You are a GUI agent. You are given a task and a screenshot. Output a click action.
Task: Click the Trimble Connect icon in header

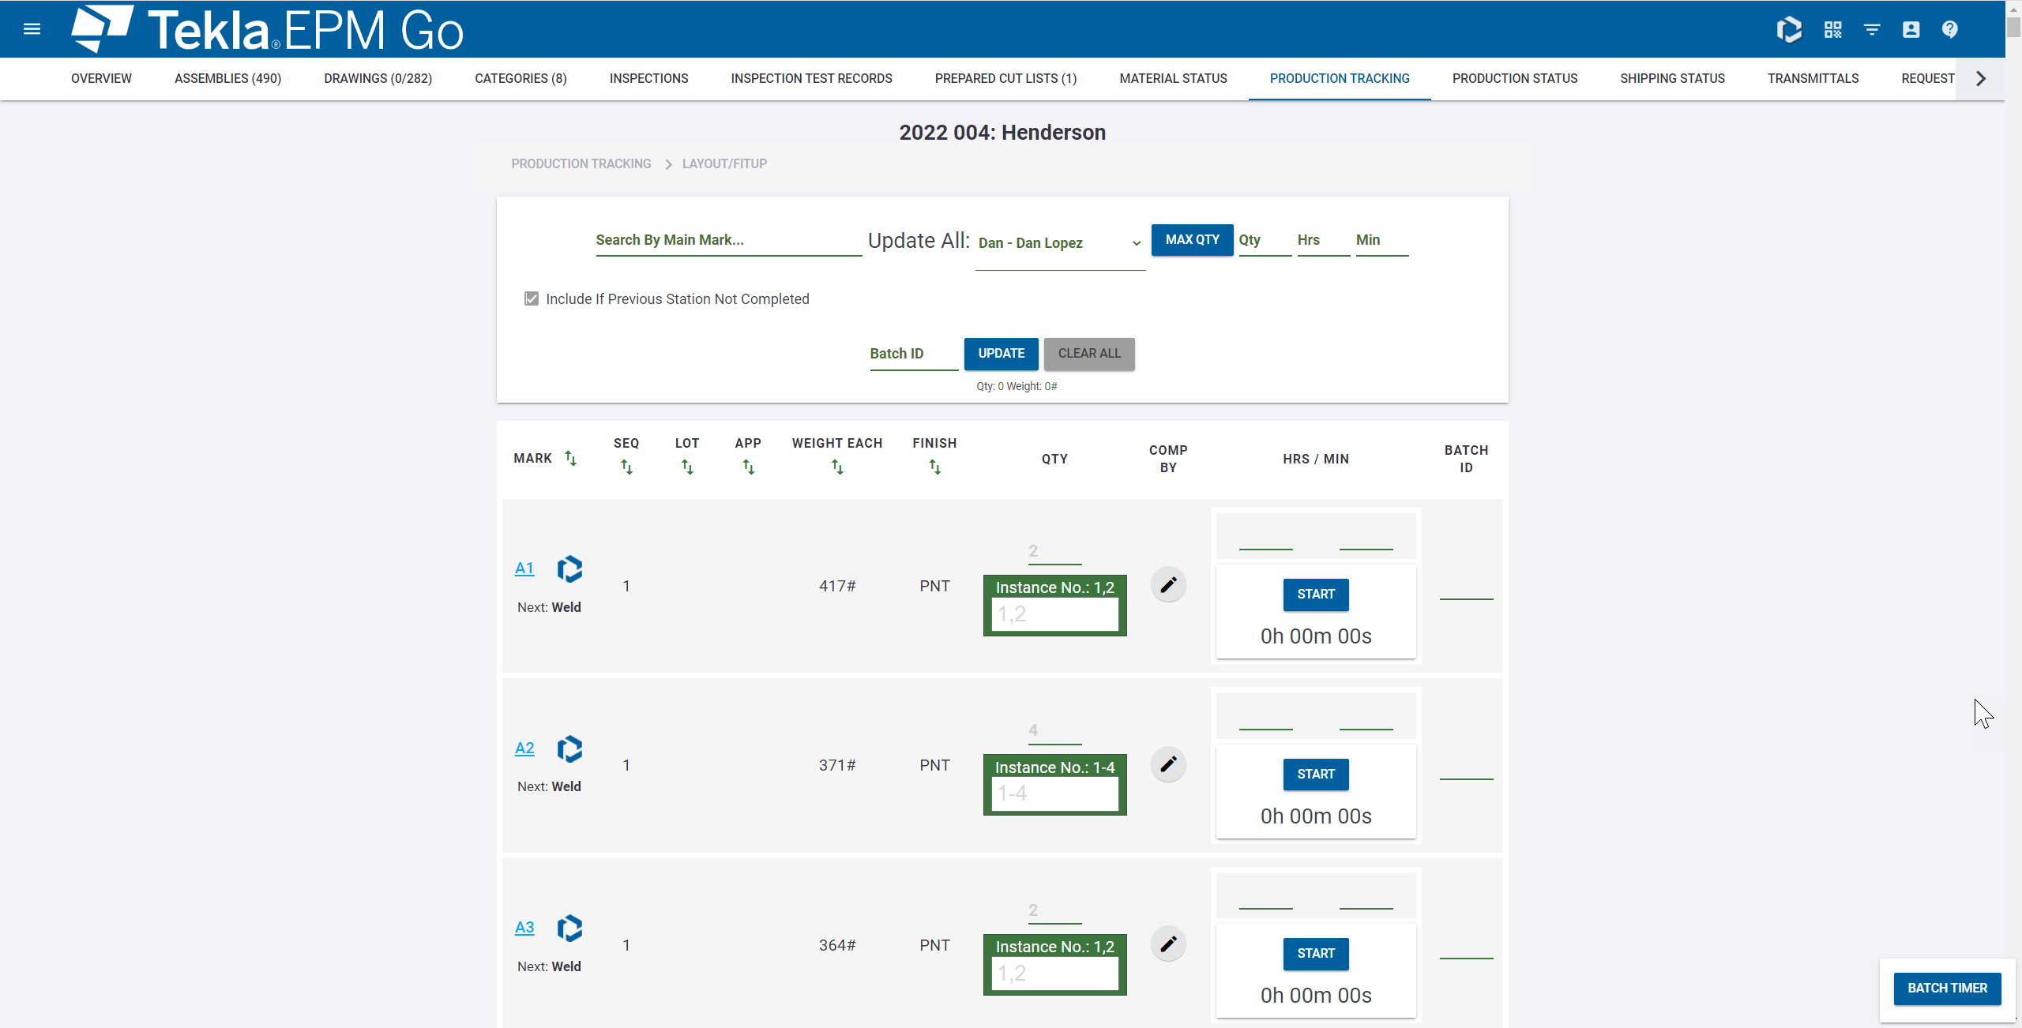coord(1789,29)
